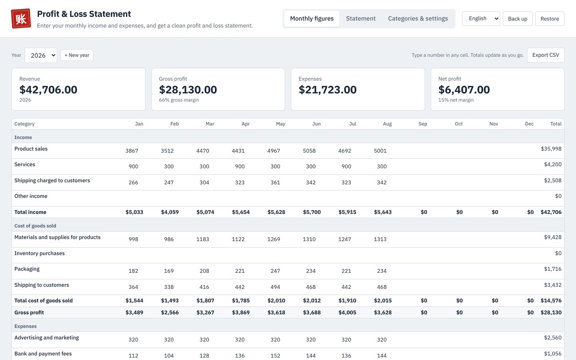Click Total cost of goods sold Jan $1,544
The image size is (576, 360).
tap(134, 301)
